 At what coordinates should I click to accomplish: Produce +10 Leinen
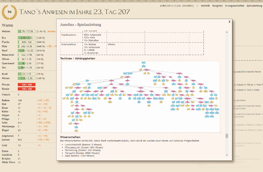[x=40, y=140]
